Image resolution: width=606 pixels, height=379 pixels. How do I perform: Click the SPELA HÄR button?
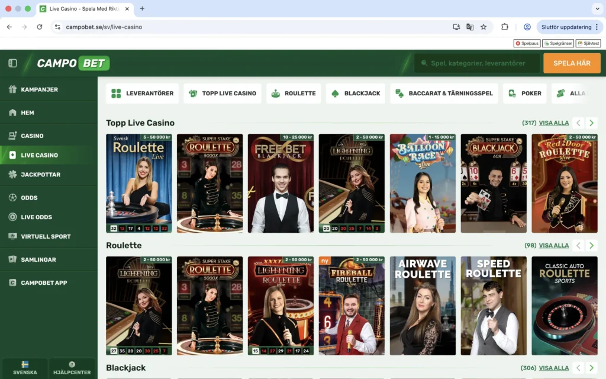(572, 62)
